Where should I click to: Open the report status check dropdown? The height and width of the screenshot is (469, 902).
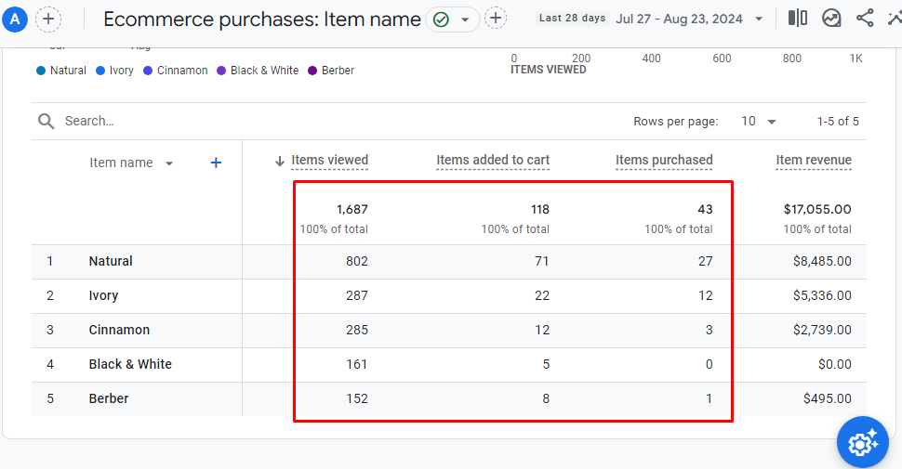453,20
